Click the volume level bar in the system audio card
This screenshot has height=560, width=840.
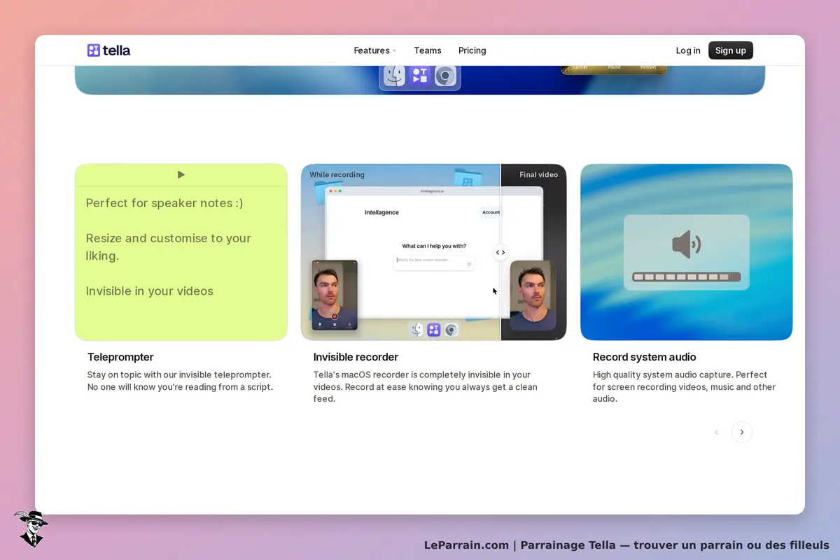coord(686,277)
